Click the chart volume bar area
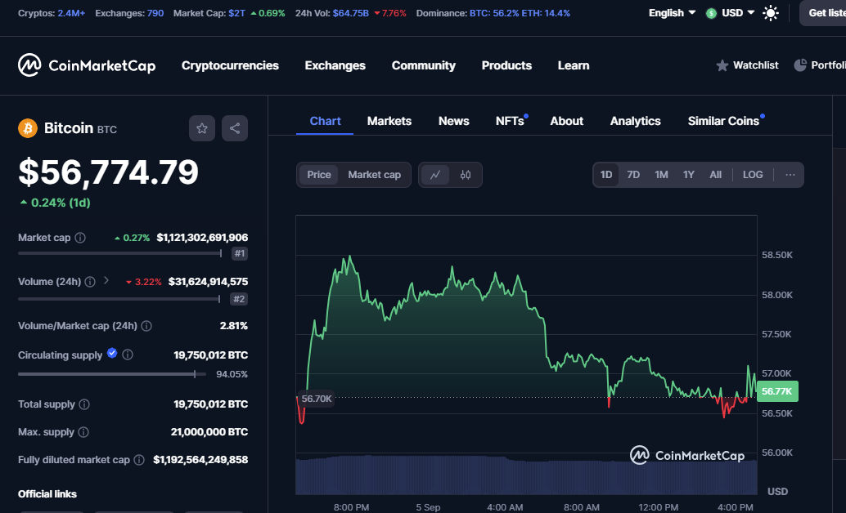846x513 pixels. point(524,476)
